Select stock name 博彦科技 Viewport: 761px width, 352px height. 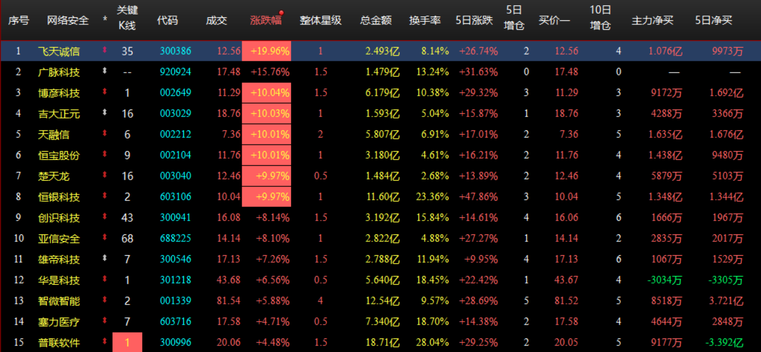coord(58,93)
